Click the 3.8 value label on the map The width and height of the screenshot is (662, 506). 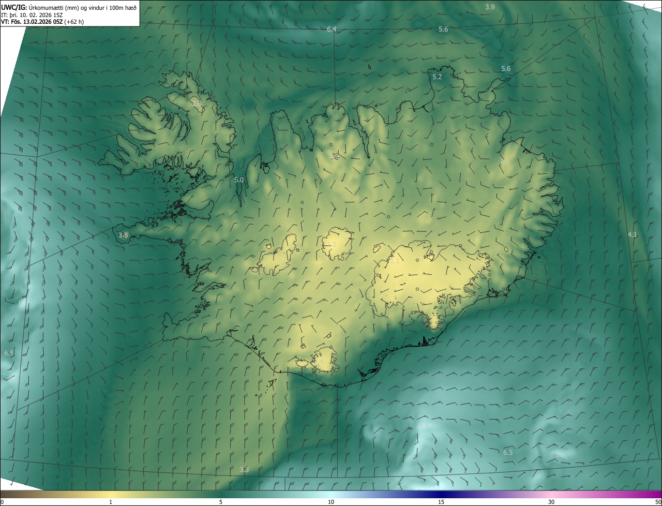(x=123, y=235)
